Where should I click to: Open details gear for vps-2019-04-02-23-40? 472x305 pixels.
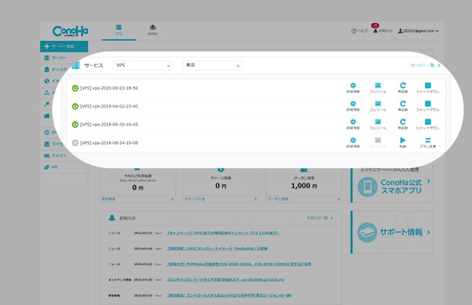[x=352, y=106]
